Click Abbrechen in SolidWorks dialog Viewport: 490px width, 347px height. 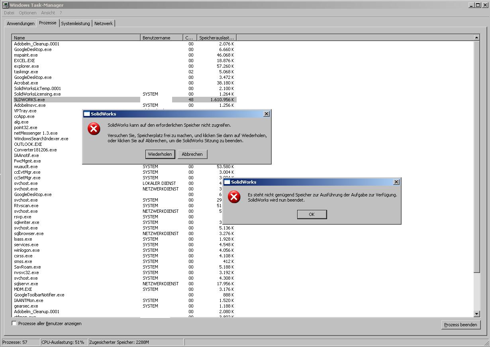click(x=192, y=154)
